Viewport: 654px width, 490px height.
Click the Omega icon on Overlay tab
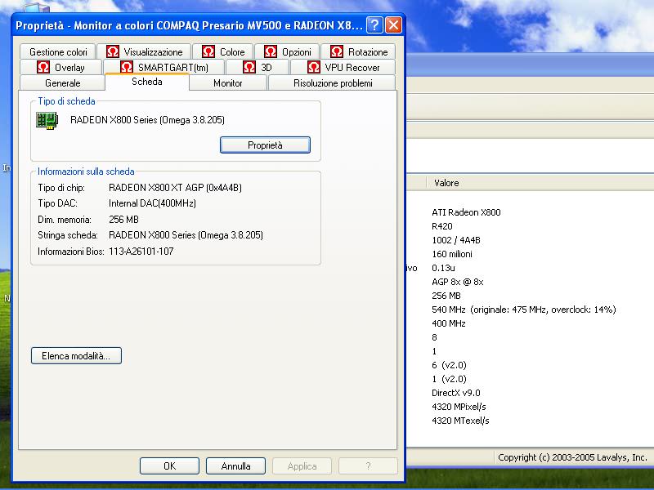click(x=43, y=67)
